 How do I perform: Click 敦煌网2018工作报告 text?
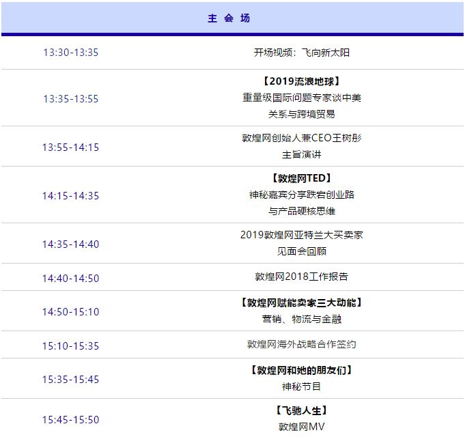pos(302,277)
